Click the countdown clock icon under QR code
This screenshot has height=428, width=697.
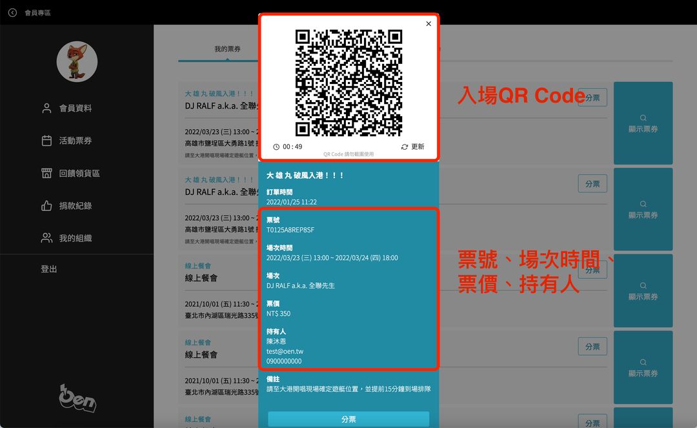[x=276, y=147]
